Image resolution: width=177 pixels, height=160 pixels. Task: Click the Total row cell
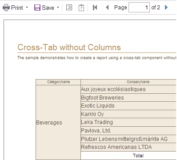129,156
